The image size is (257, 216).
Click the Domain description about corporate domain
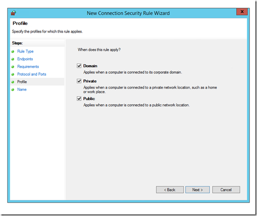click(x=132, y=72)
